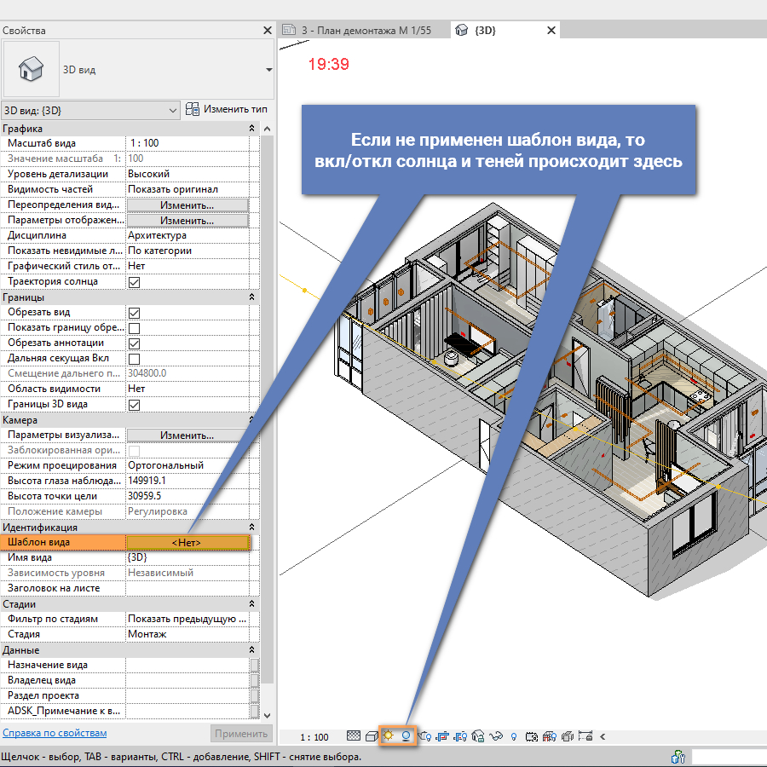767x767 pixels.
Task: Click Reveal Hidden Elements lightbulb icon
Action: tap(513, 736)
